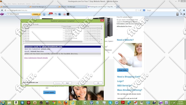This screenshot has height=105, width=186.
Task: Open the Logo? link
Action: [x=120, y=81]
